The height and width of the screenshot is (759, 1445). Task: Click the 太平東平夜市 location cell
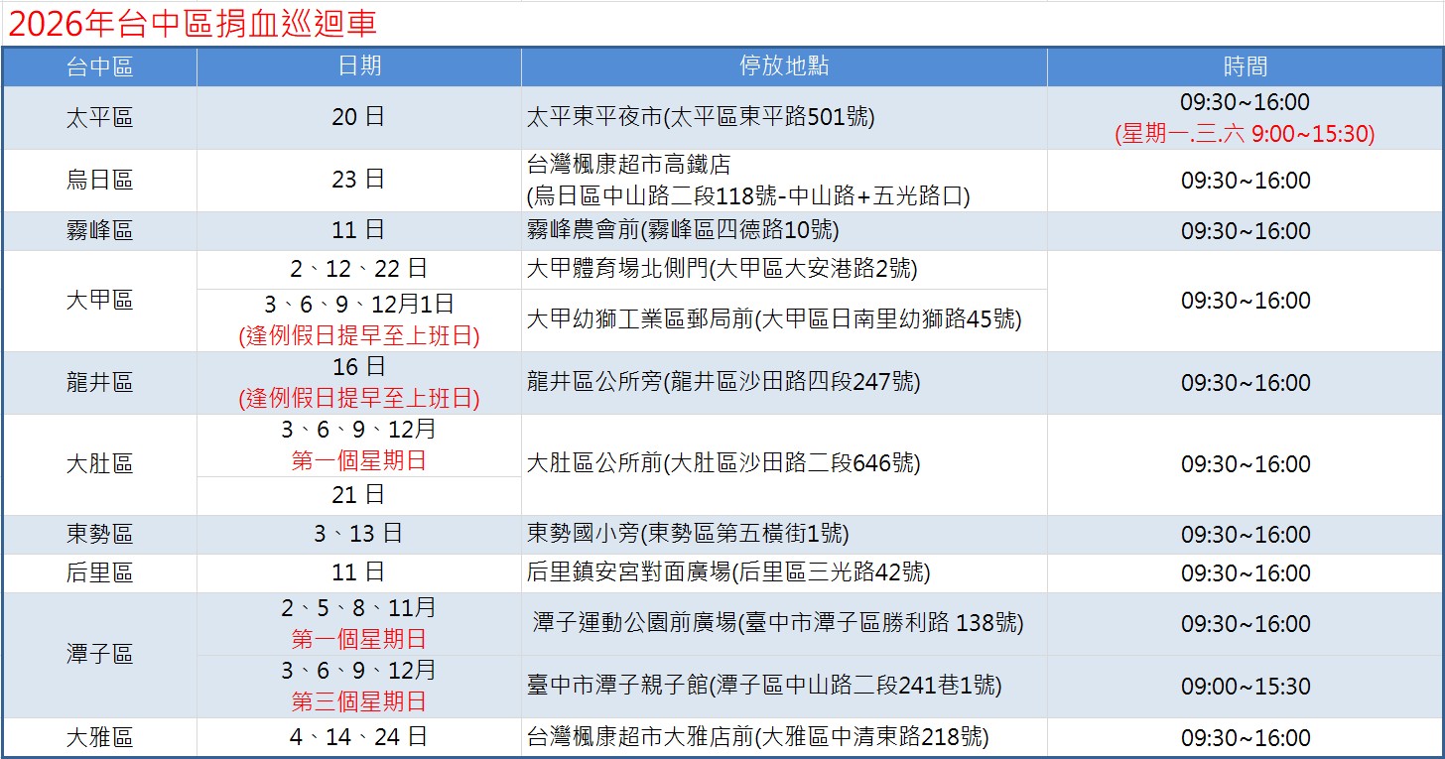coord(701,118)
